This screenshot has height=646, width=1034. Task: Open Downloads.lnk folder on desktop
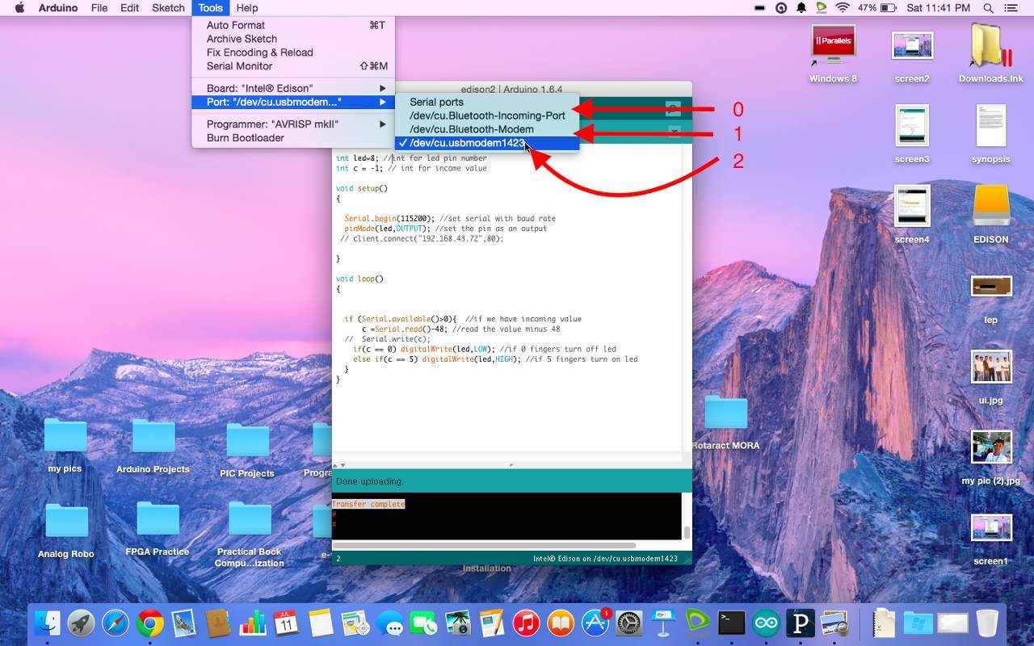[x=990, y=52]
